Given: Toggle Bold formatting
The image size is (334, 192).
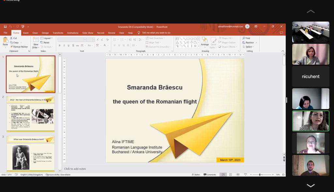Looking at the screenshot, I should click(59, 45).
